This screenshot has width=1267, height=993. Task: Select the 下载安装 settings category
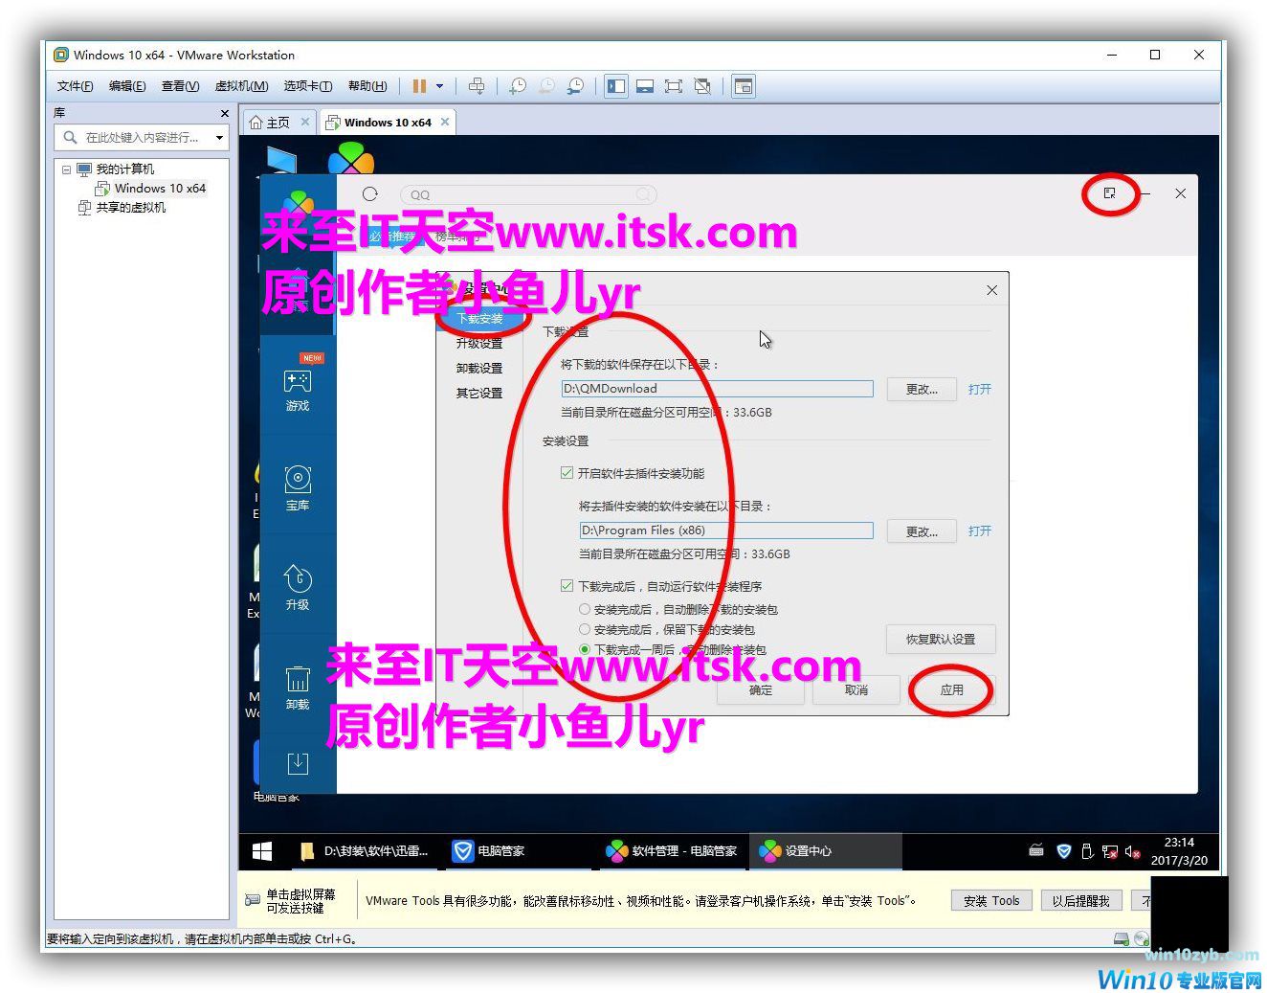click(479, 319)
